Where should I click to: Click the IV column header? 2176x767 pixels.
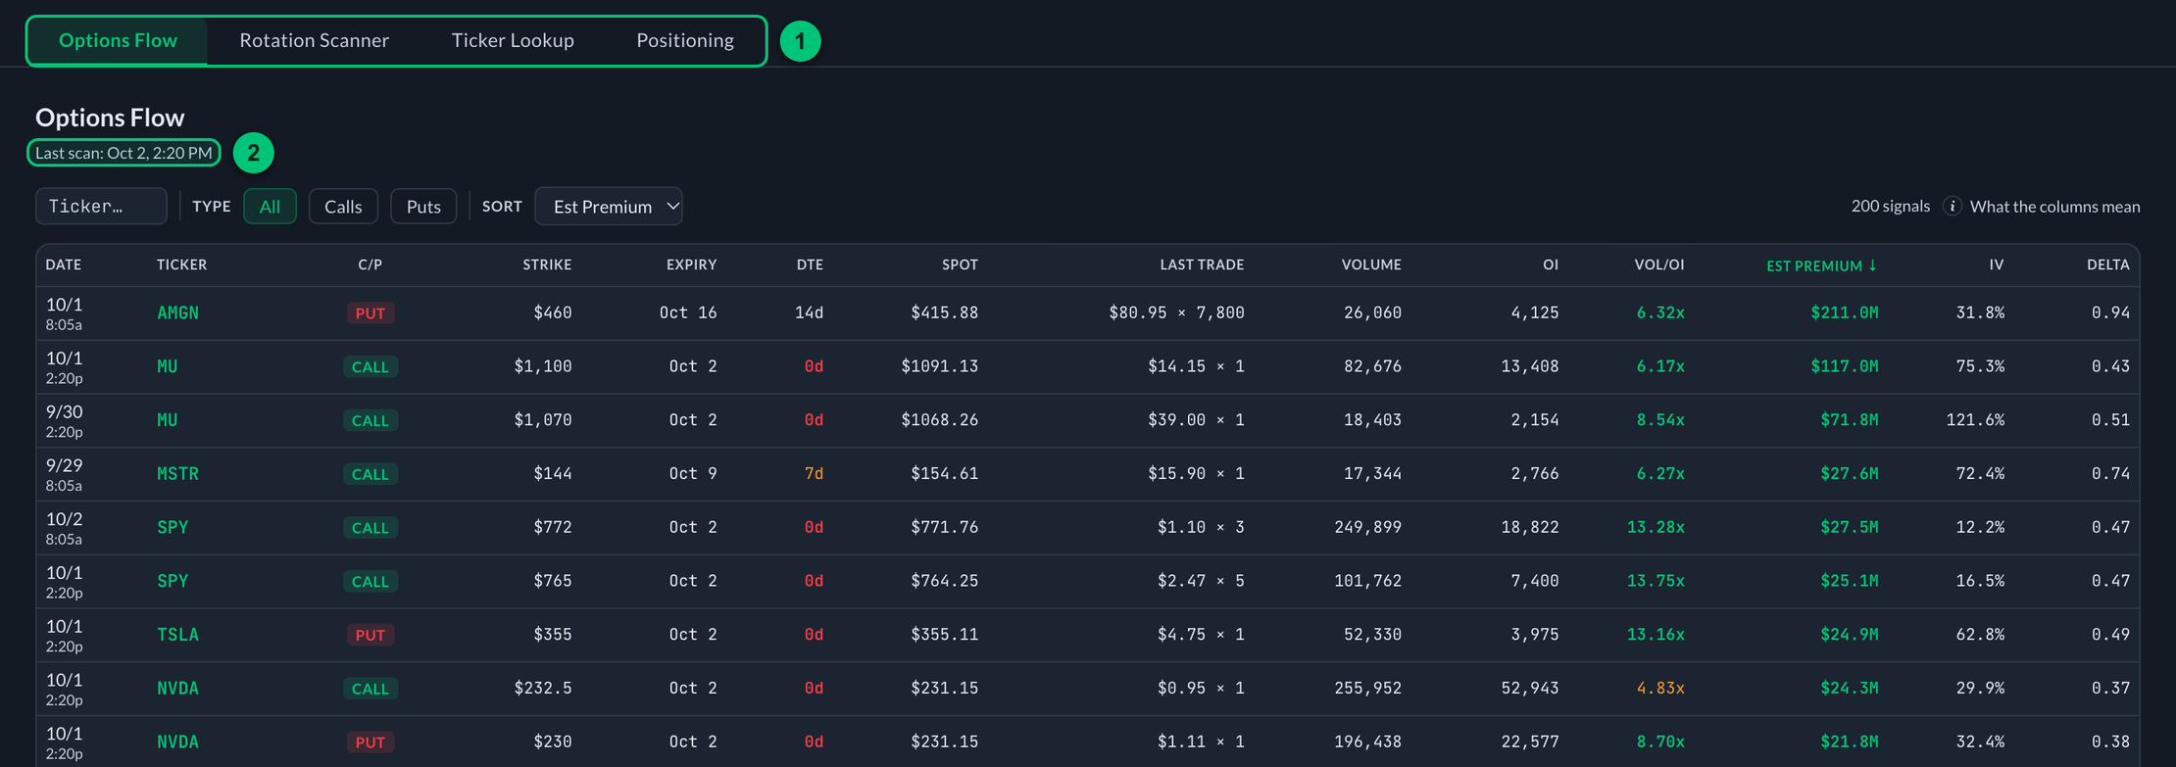click(x=1997, y=265)
